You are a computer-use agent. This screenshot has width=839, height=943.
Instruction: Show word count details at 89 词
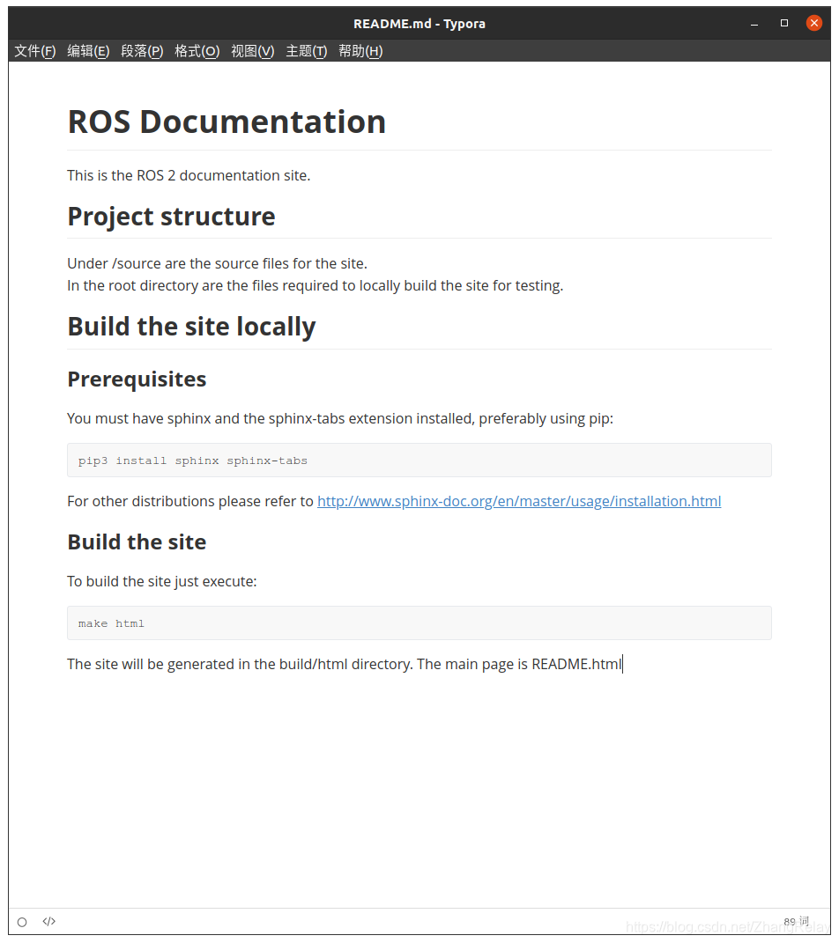click(797, 921)
